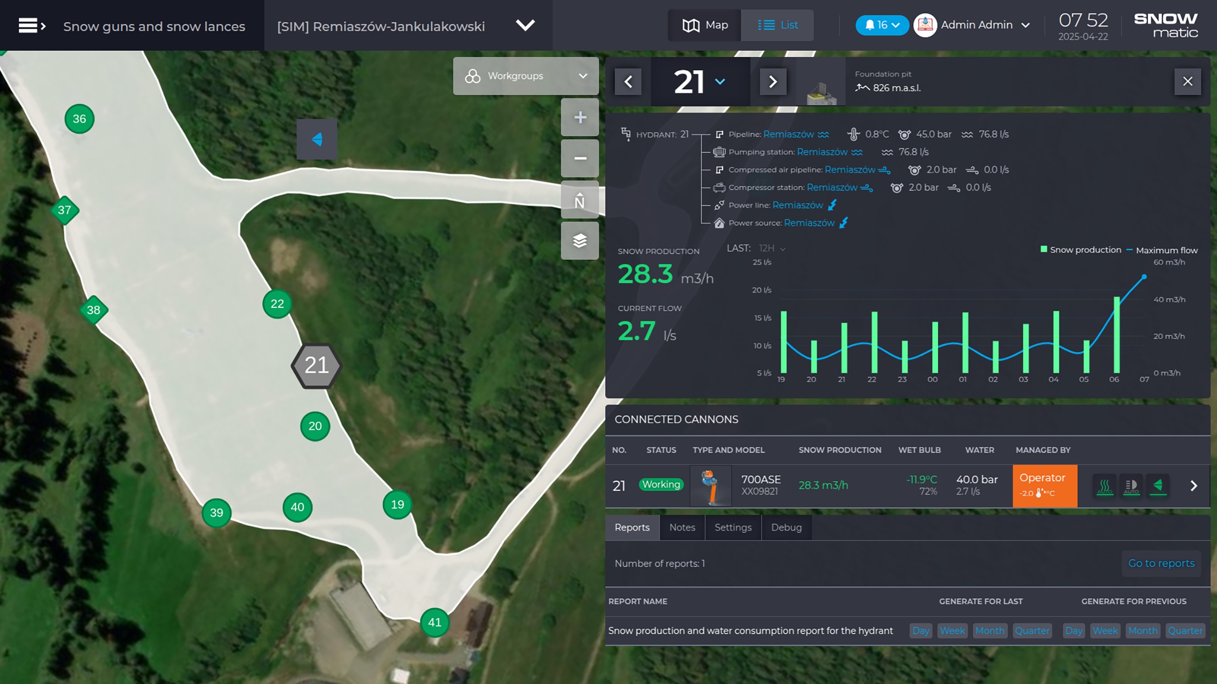The height and width of the screenshot is (684, 1217).
Task: Switch to the Notes tab
Action: (x=682, y=528)
